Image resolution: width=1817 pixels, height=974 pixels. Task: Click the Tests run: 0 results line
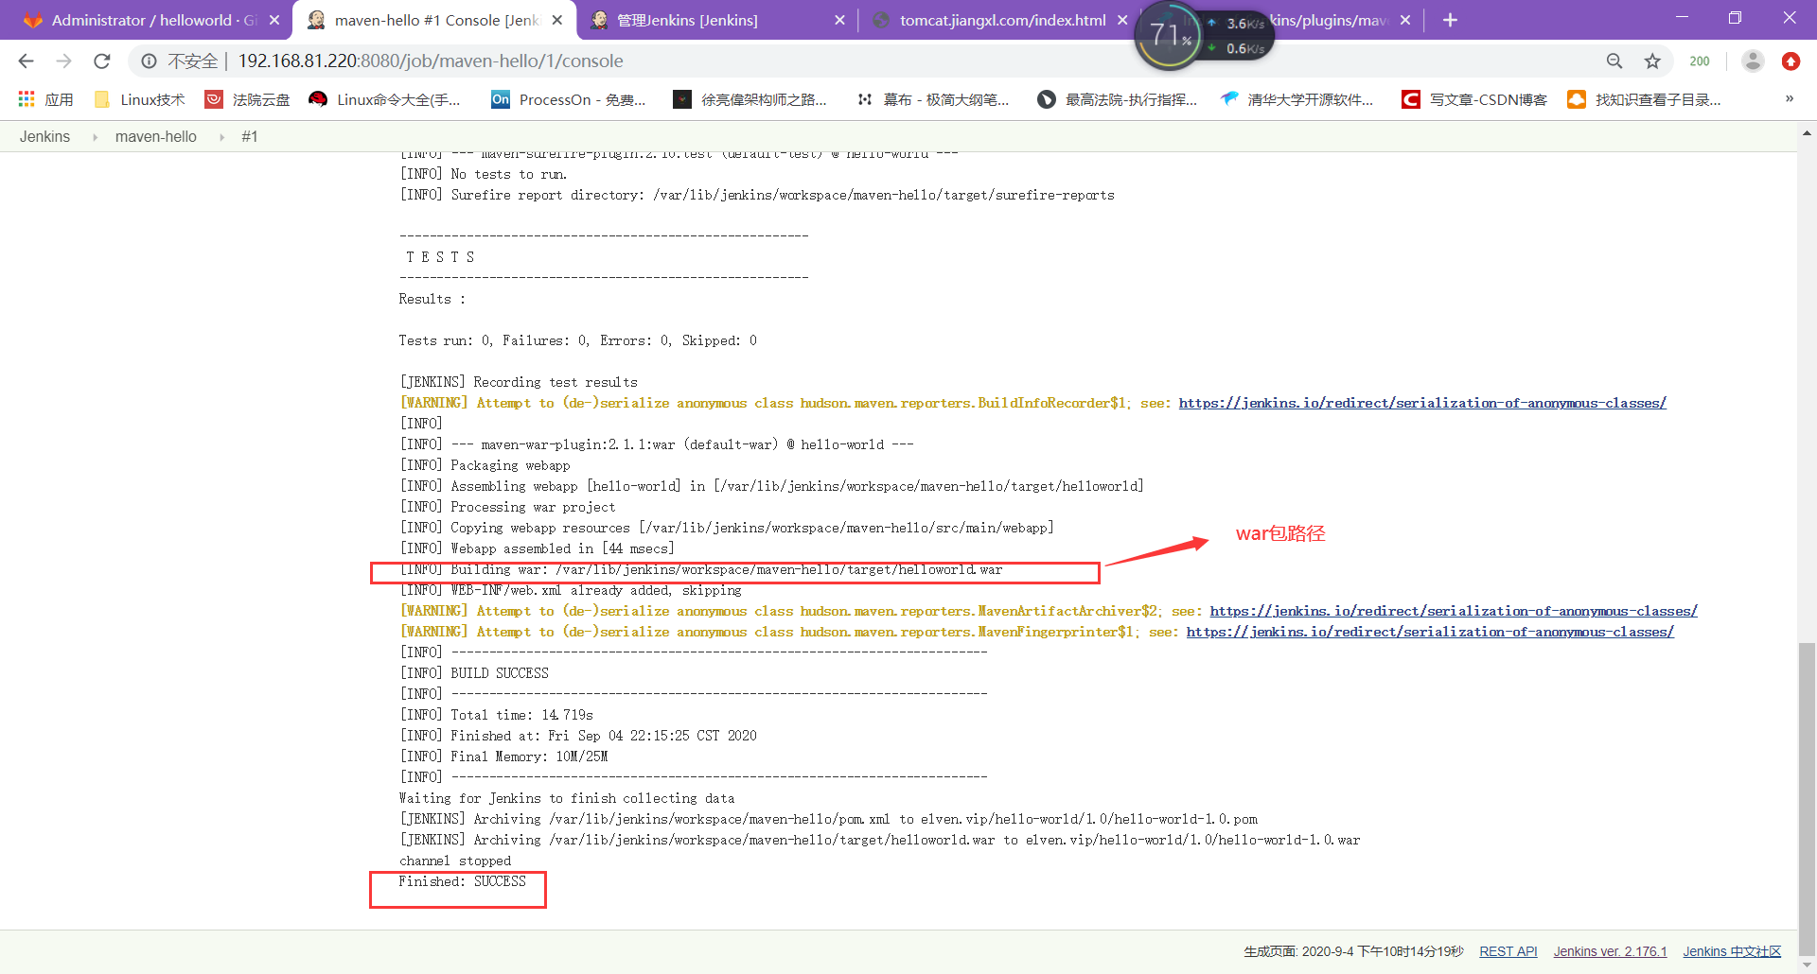[577, 340]
